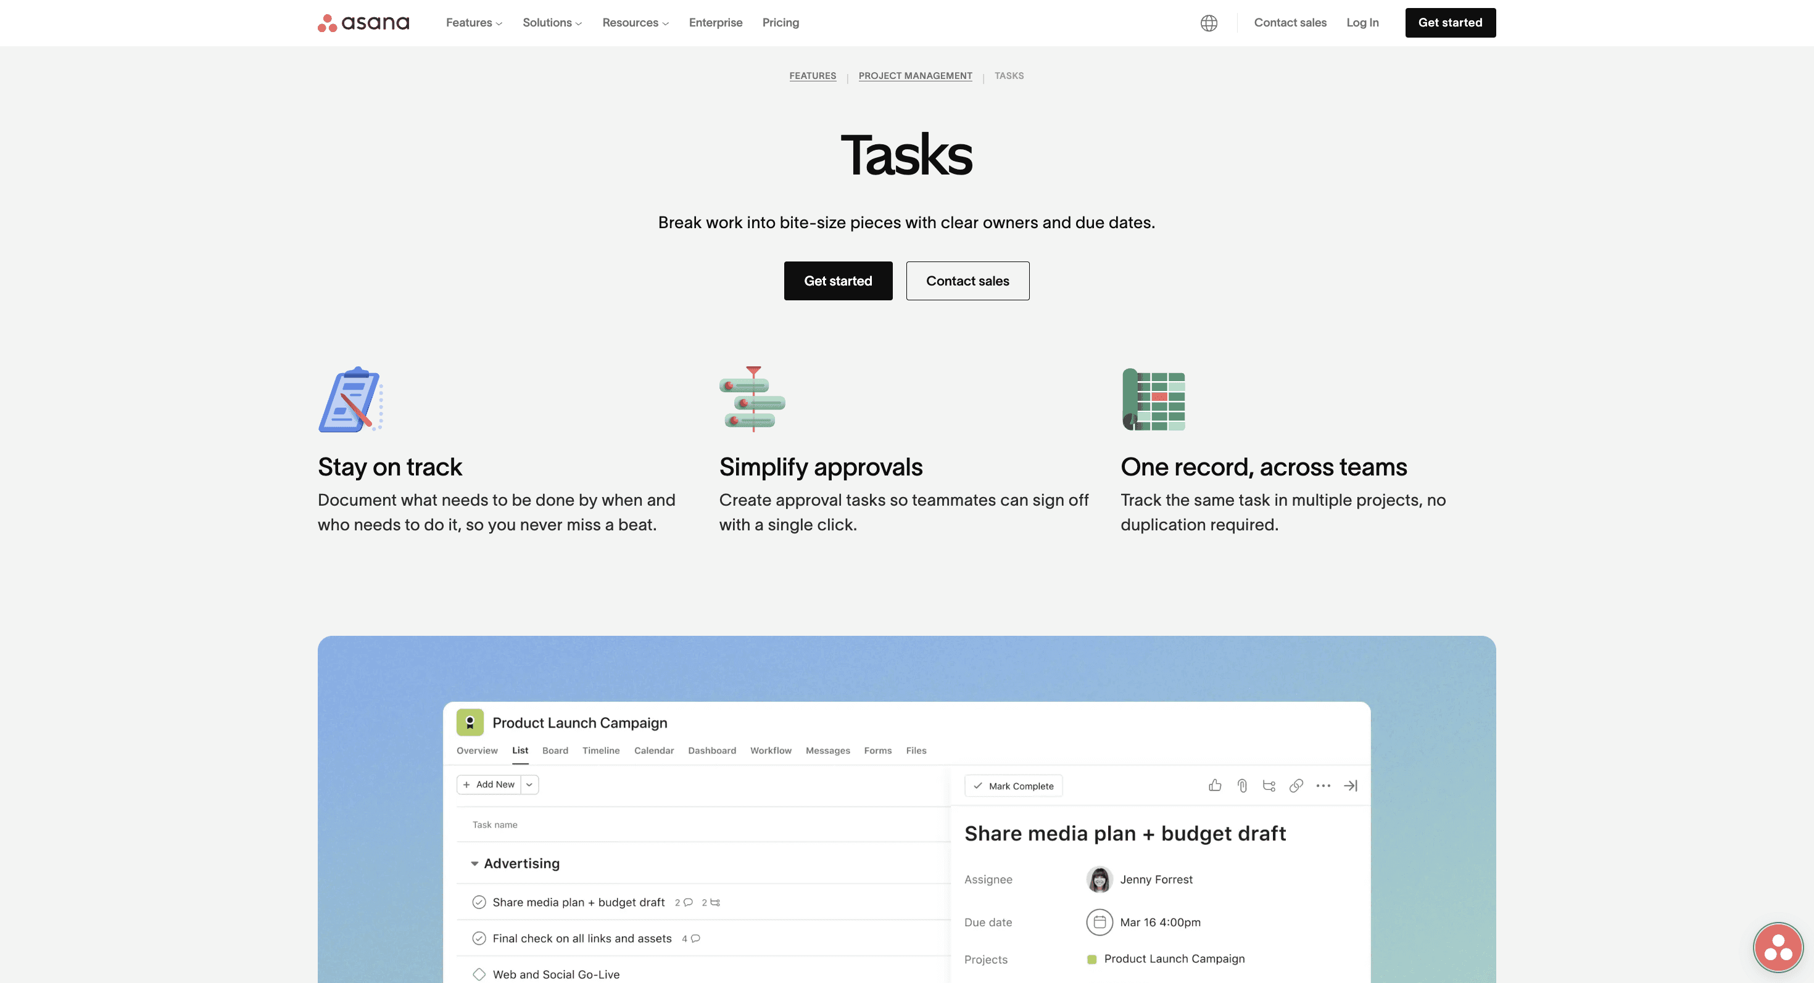
Task: Click the Tasks breadcrumb text
Action: tap(1008, 75)
